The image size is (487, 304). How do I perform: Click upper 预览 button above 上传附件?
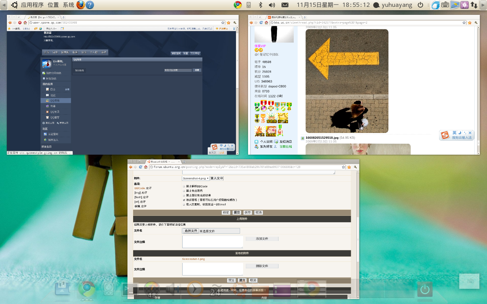coord(226,212)
